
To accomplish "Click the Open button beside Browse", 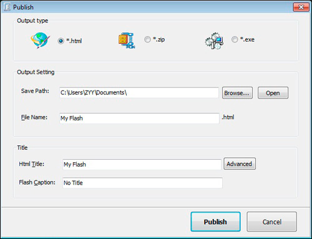I will point(273,93).
